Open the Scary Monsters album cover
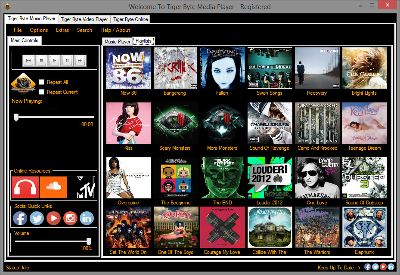Image resolution: width=400 pixels, height=275 pixels. pyautogui.click(x=176, y=123)
